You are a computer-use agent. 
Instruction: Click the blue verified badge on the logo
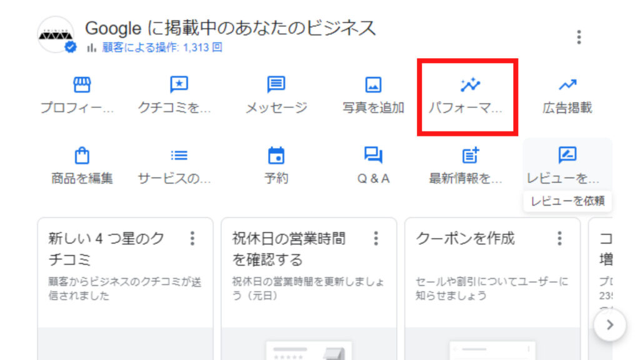tap(71, 47)
